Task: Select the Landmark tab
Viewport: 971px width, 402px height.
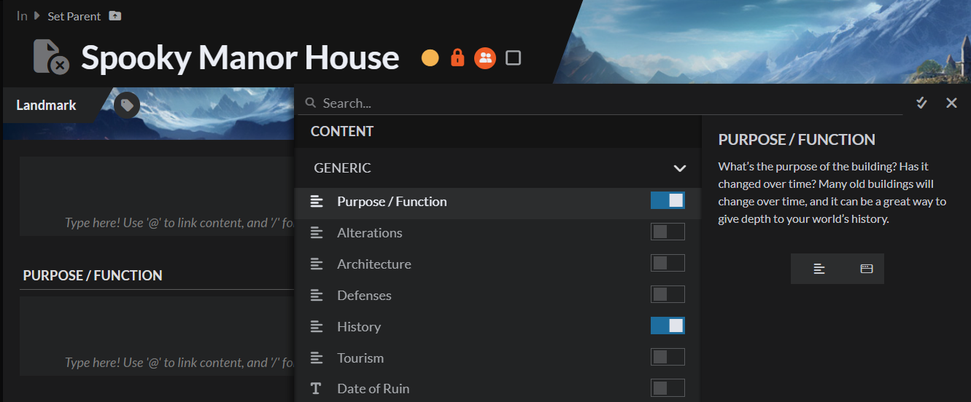Action: tap(47, 106)
